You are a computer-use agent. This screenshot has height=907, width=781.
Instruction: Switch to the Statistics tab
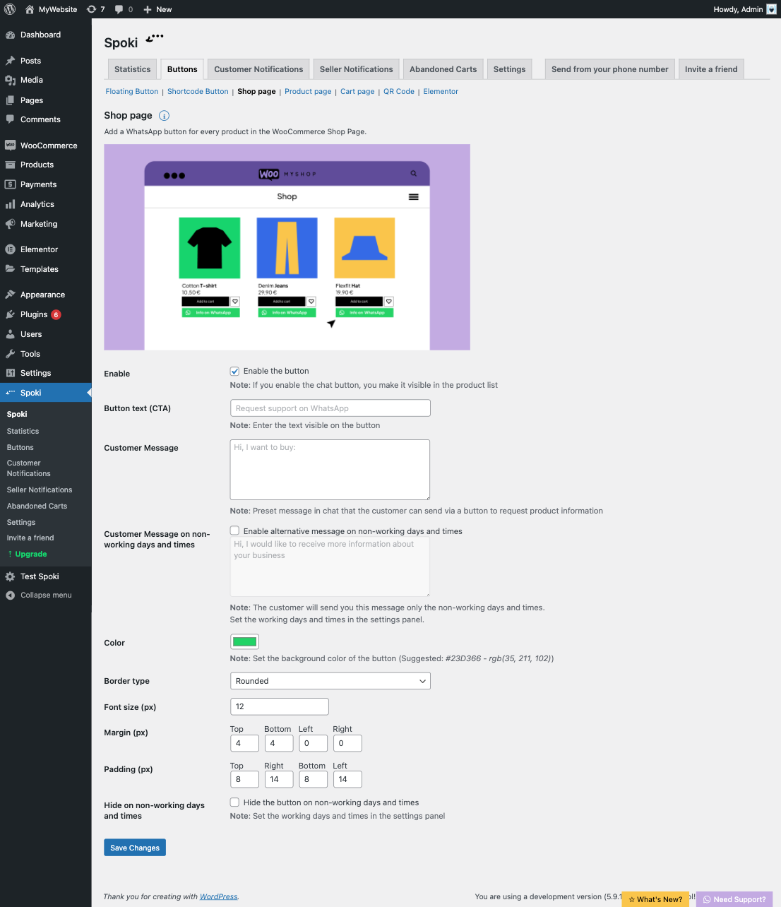[x=132, y=69]
